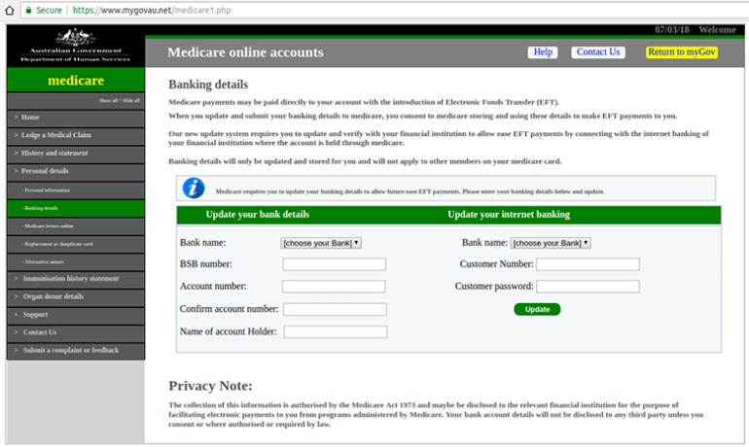Select the Personal information submenu item
This screenshot has width=749, height=447.
(x=48, y=190)
